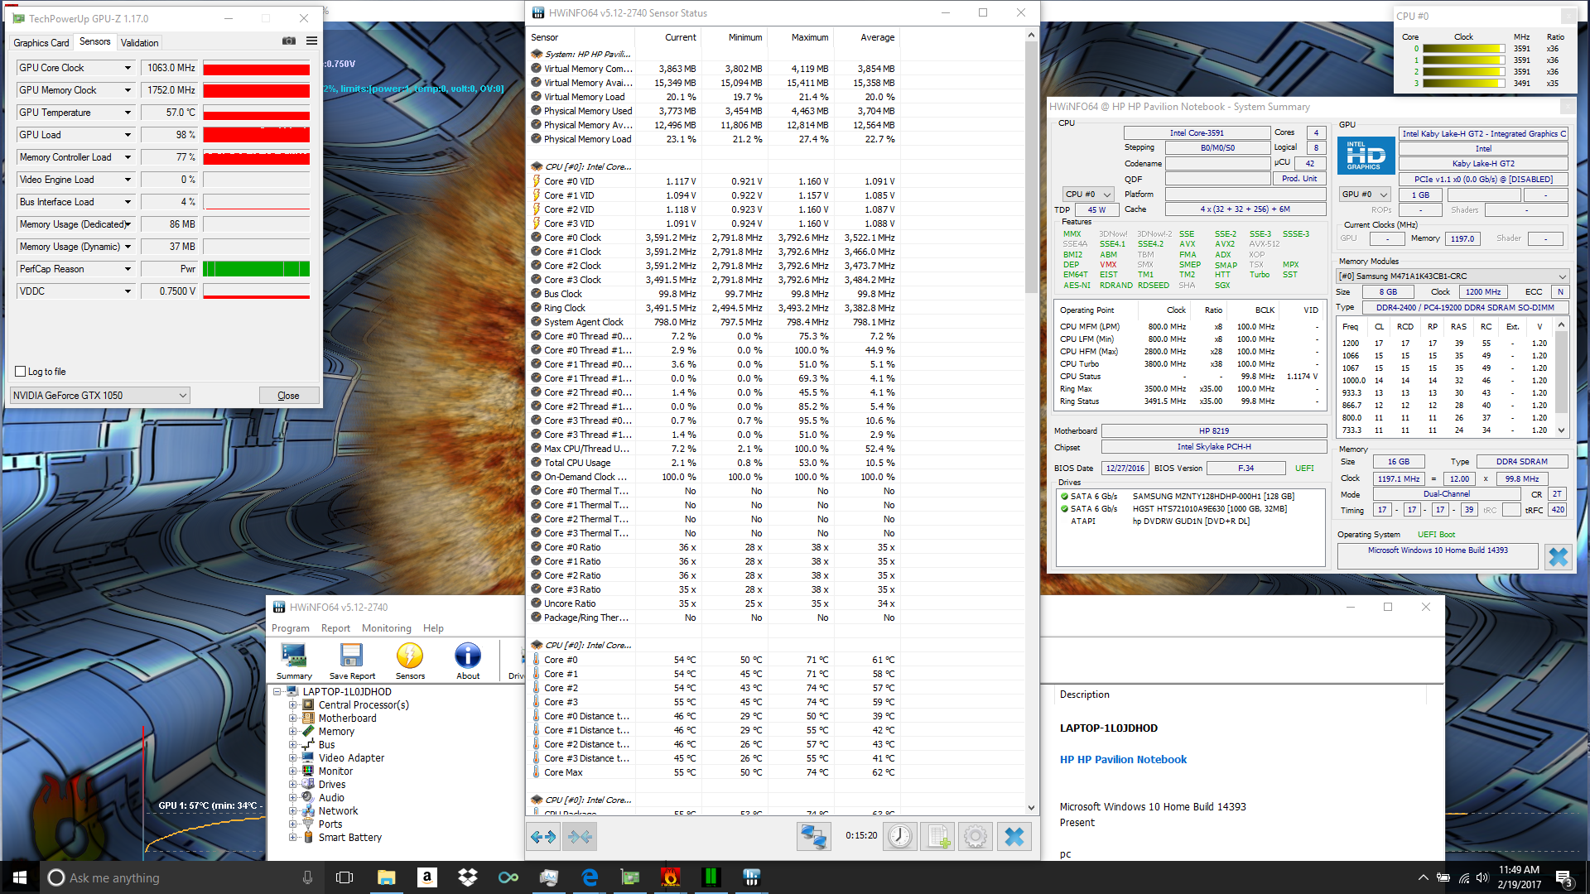Expand the Central Processor(s) tree node
The width and height of the screenshot is (1590, 894).
tap(292, 705)
